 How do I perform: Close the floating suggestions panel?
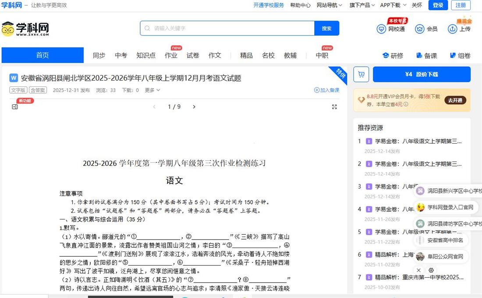[418, 270]
